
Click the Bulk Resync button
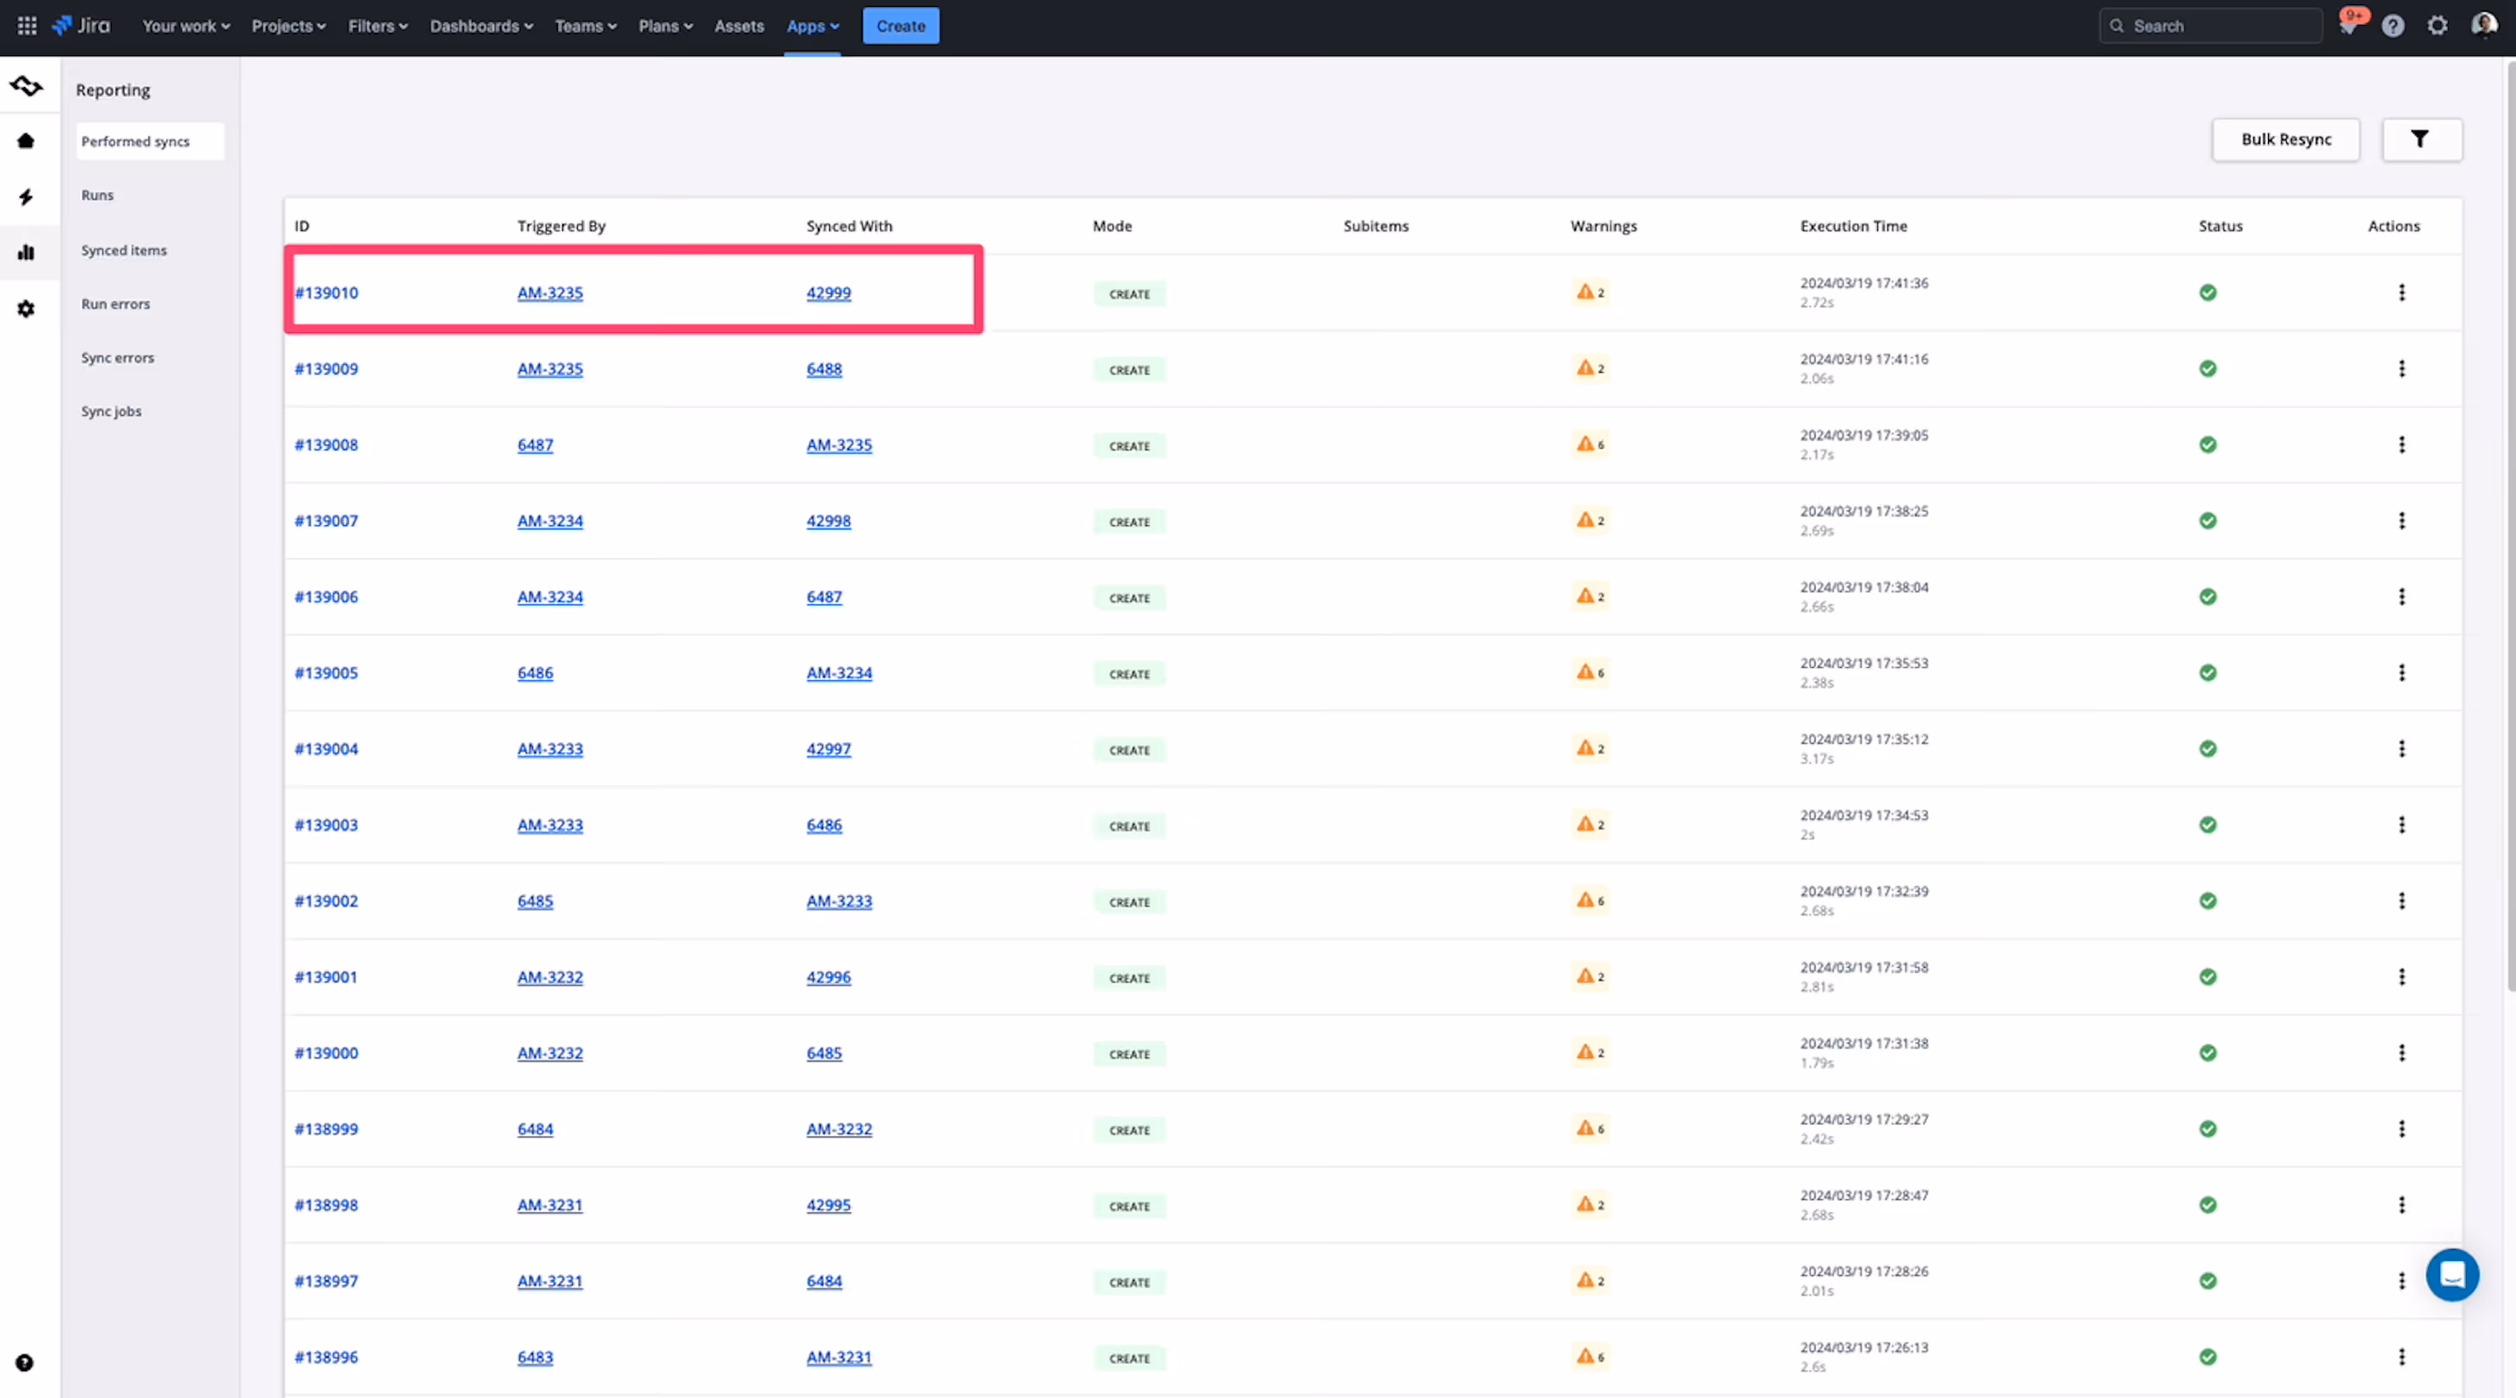(2285, 139)
